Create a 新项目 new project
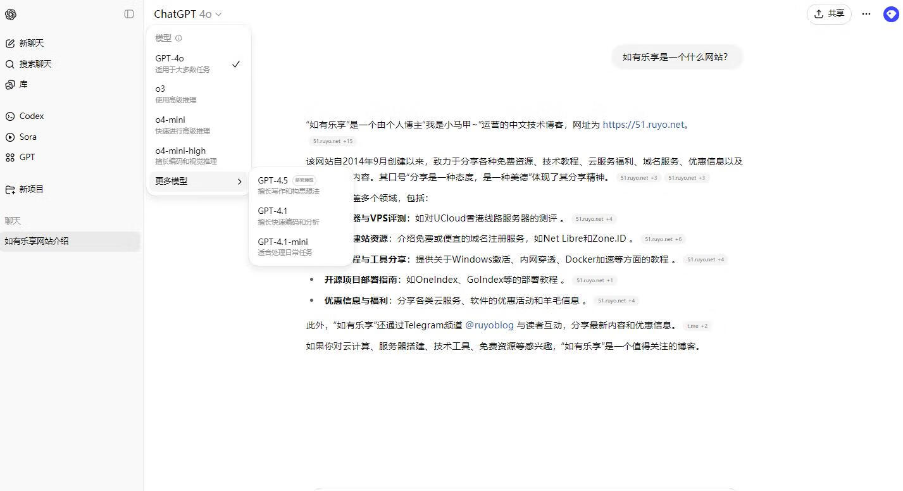The width and height of the screenshot is (903, 491). 31,189
